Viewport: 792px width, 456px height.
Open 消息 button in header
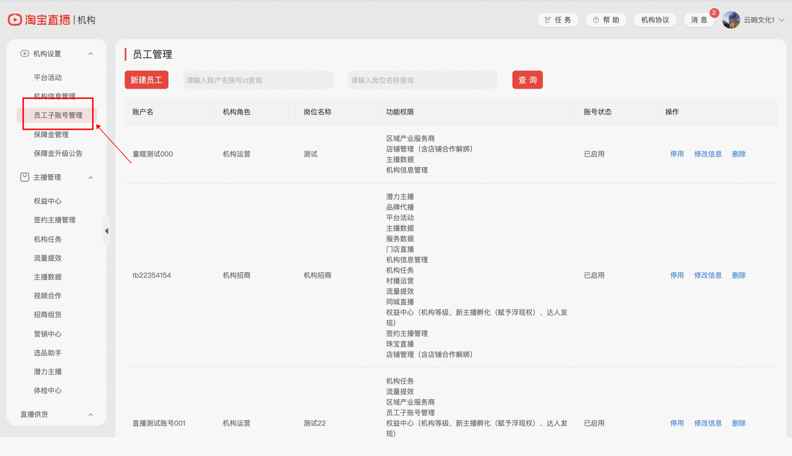point(699,20)
